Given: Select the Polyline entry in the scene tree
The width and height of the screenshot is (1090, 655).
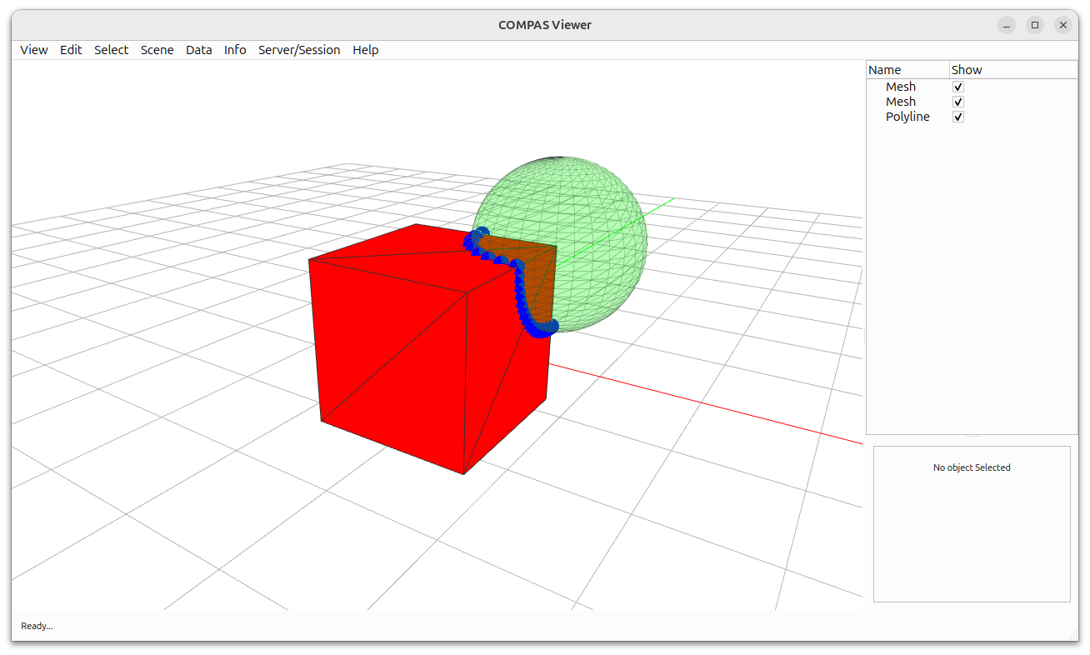Looking at the screenshot, I should pyautogui.click(x=907, y=116).
